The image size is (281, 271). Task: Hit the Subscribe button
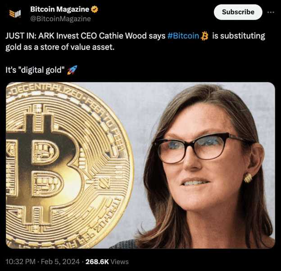[238, 12]
